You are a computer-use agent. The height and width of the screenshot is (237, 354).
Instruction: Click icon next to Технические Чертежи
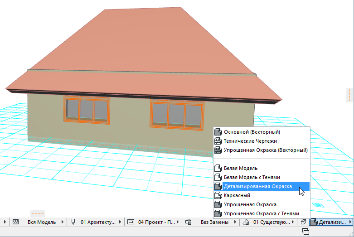tap(218, 141)
